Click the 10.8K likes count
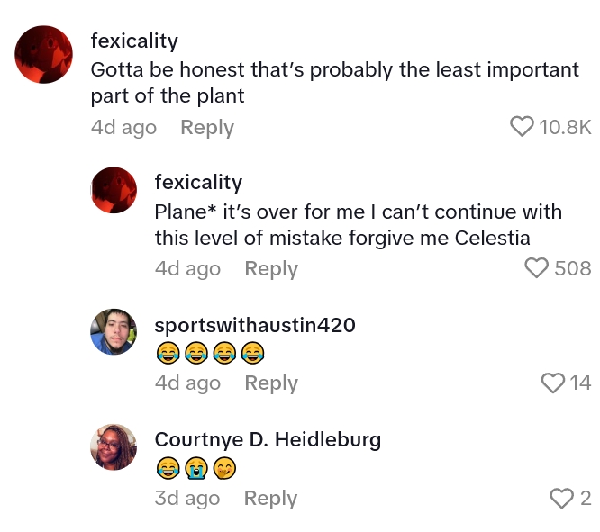The width and height of the screenshot is (600, 532). pos(565,128)
